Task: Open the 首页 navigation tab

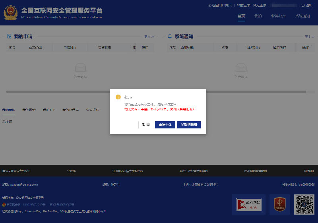Action: [241, 16]
